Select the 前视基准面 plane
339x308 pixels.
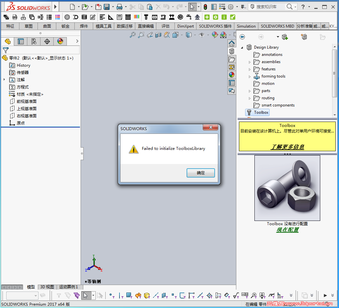(x=23, y=101)
